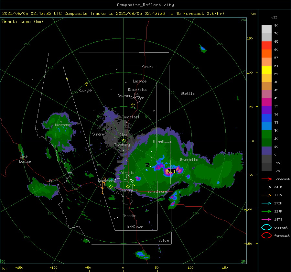Viewport: 291px width, 272px height.
Task: Click the Blackfalds city label
Action: [137, 90]
